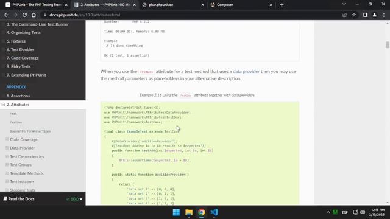Open the Chrome three-dot menu

tap(384, 15)
